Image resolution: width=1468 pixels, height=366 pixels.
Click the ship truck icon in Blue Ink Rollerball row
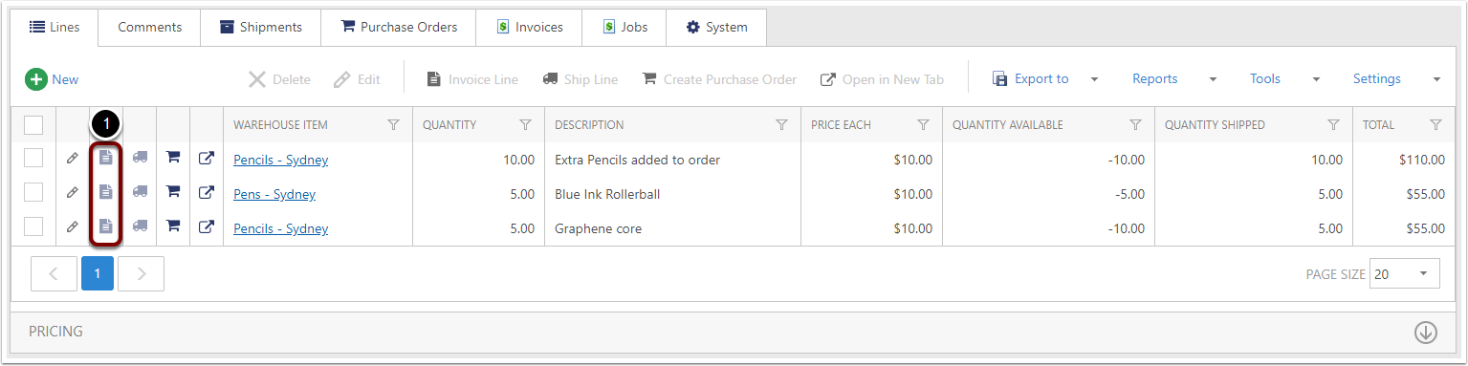(x=141, y=192)
